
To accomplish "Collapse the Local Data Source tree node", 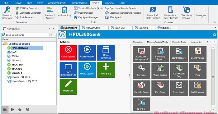I will (x=3, y=44).
